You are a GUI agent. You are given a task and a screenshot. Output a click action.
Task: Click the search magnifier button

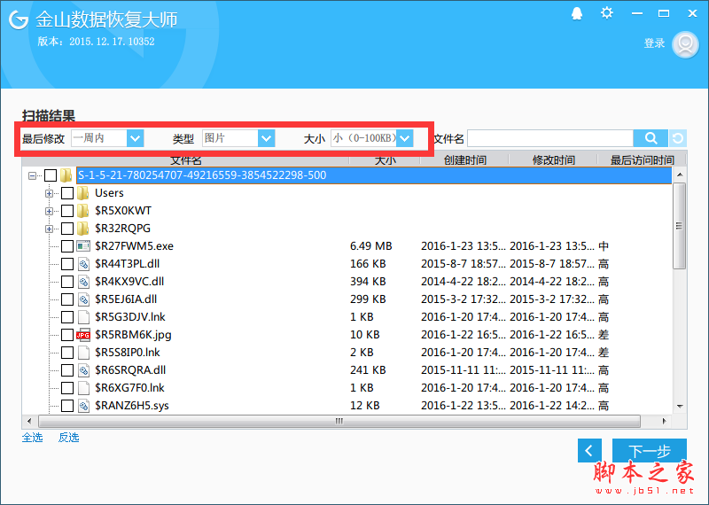point(651,138)
